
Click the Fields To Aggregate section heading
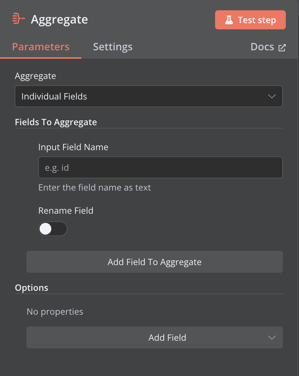56,122
